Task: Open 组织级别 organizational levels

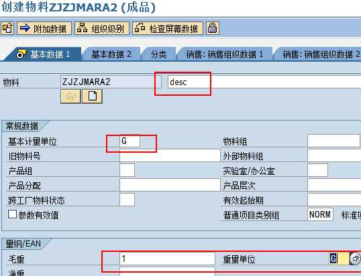Action: pyautogui.click(x=102, y=28)
